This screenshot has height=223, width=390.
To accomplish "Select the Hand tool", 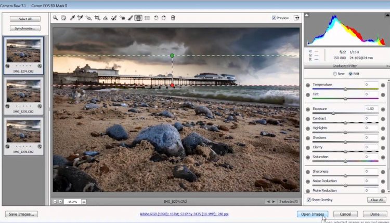I will coord(63,18).
